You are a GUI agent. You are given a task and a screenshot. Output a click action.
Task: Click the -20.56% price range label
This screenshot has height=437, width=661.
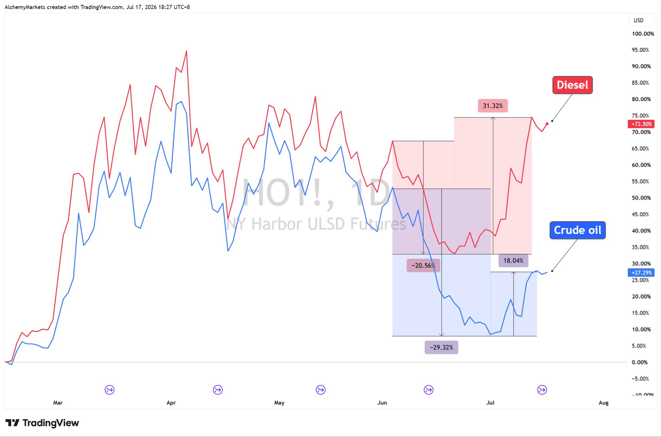(423, 265)
